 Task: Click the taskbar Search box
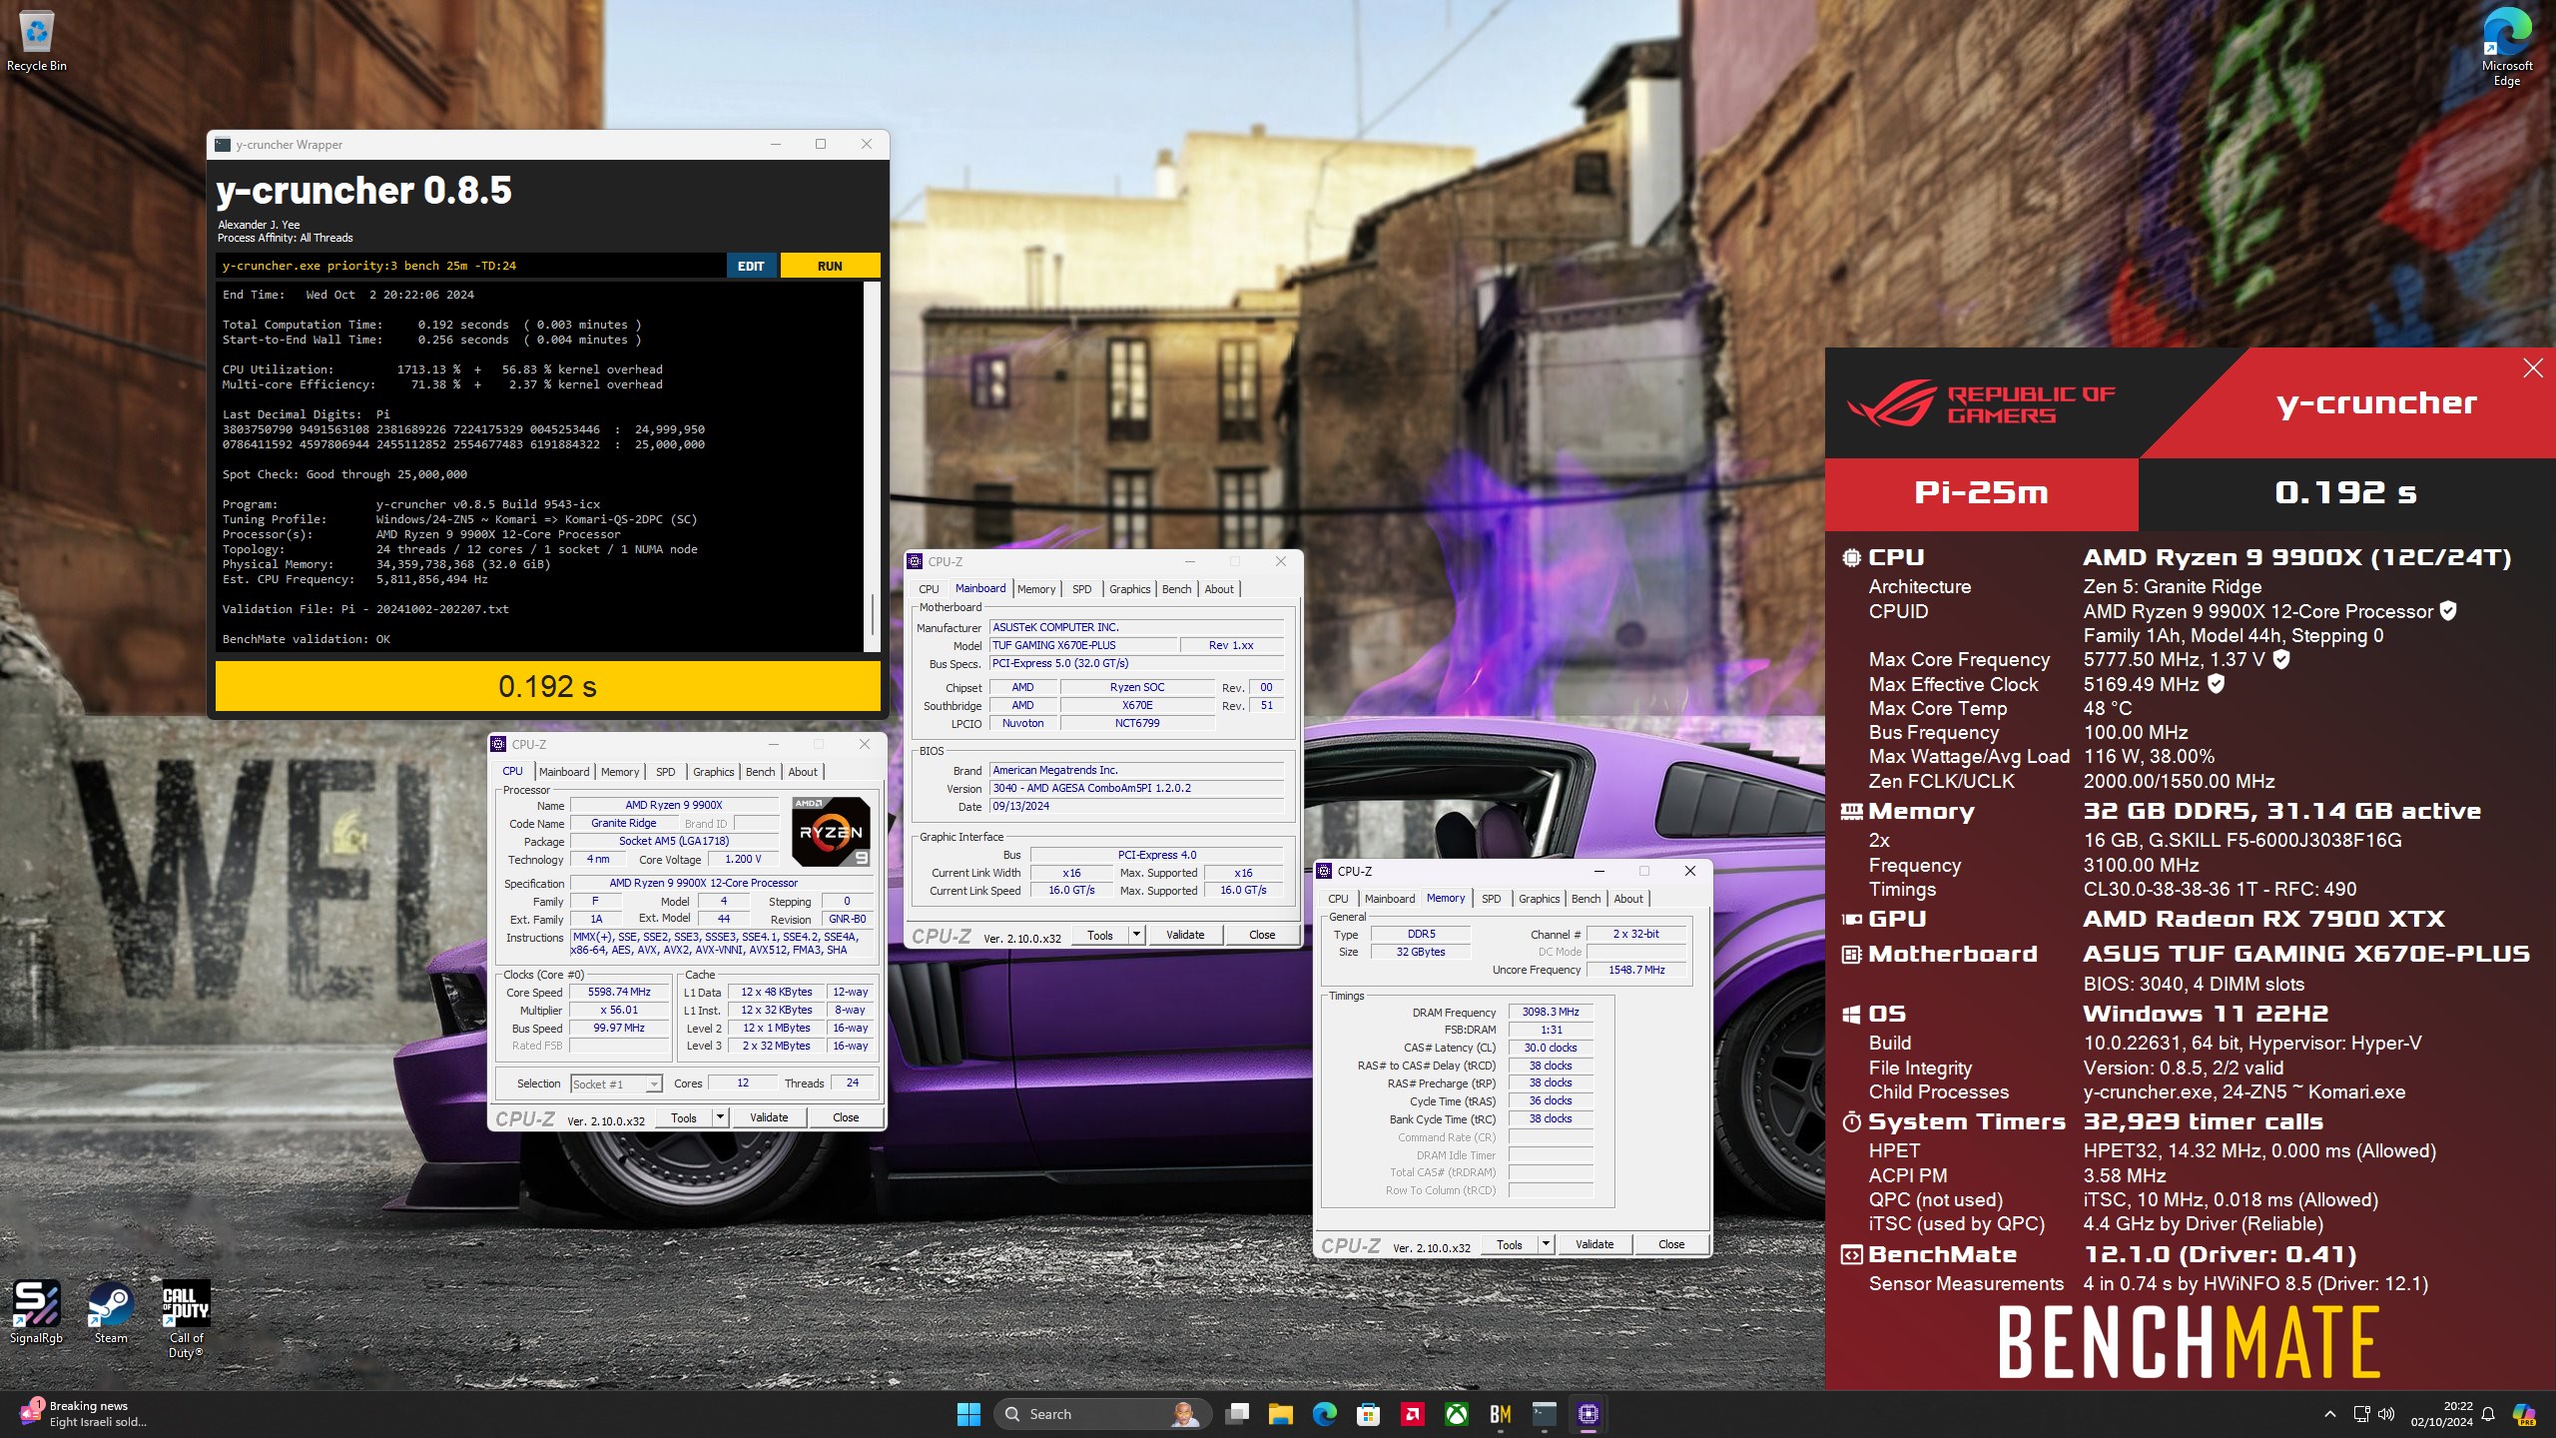point(1102,1414)
